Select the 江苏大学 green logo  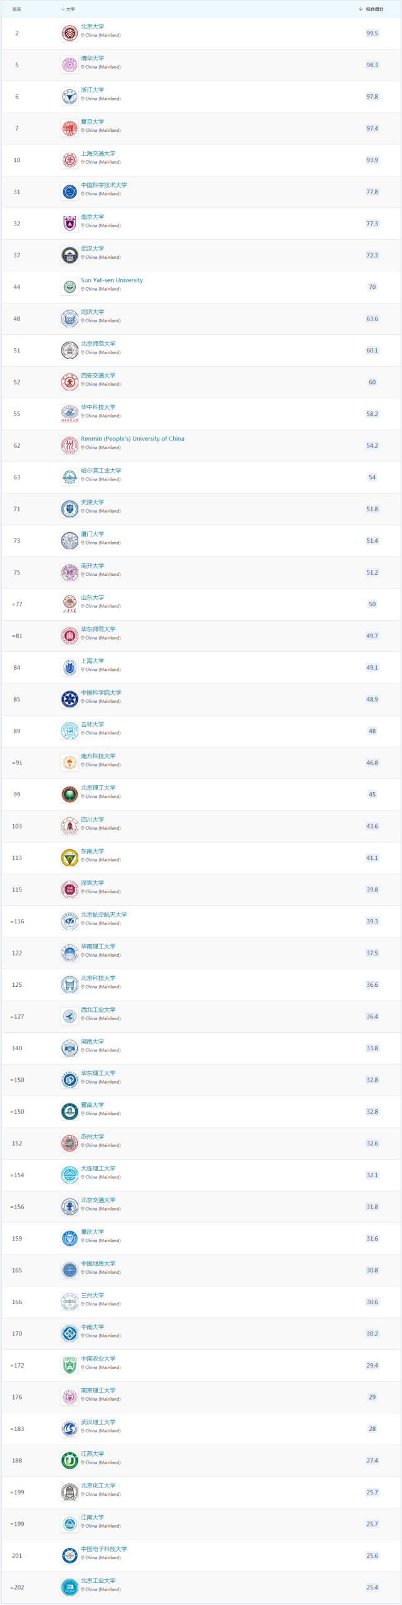[x=70, y=1460]
